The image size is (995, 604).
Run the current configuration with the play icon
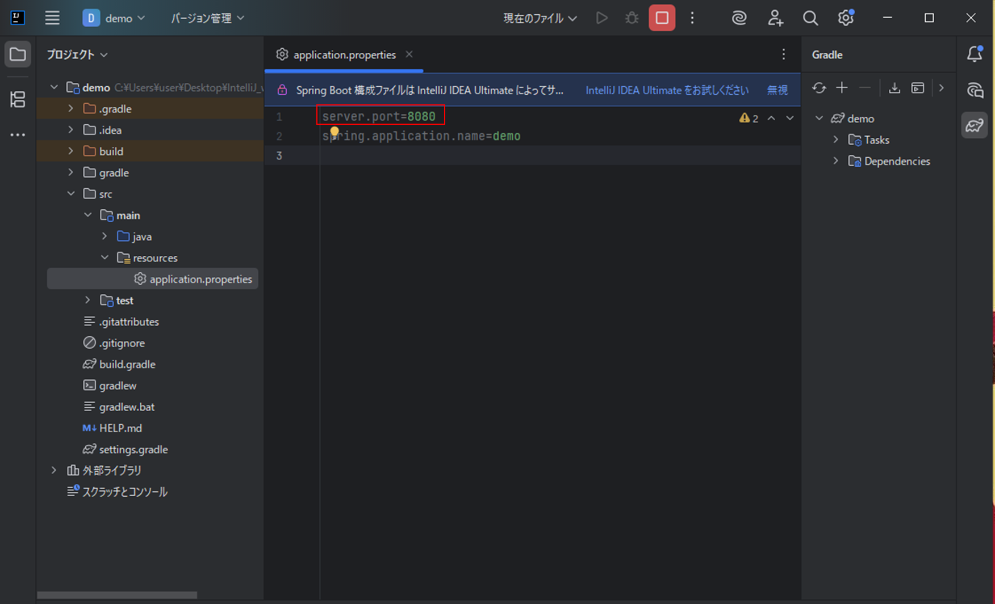(x=601, y=18)
